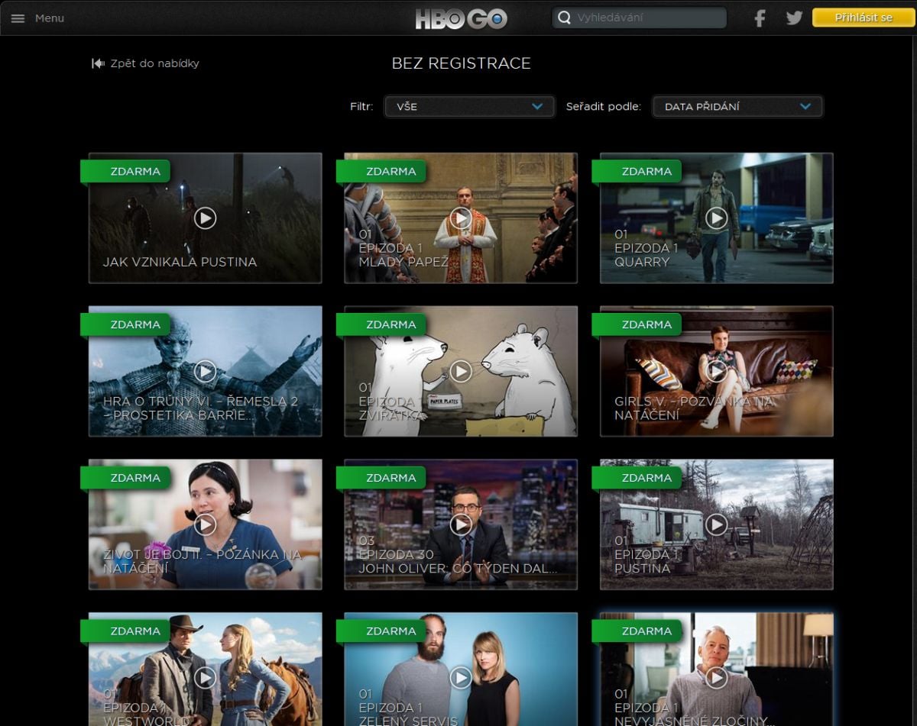The width and height of the screenshot is (917, 726).
Task: Play Mladý papež Epizoda 1
Action: [x=461, y=218]
